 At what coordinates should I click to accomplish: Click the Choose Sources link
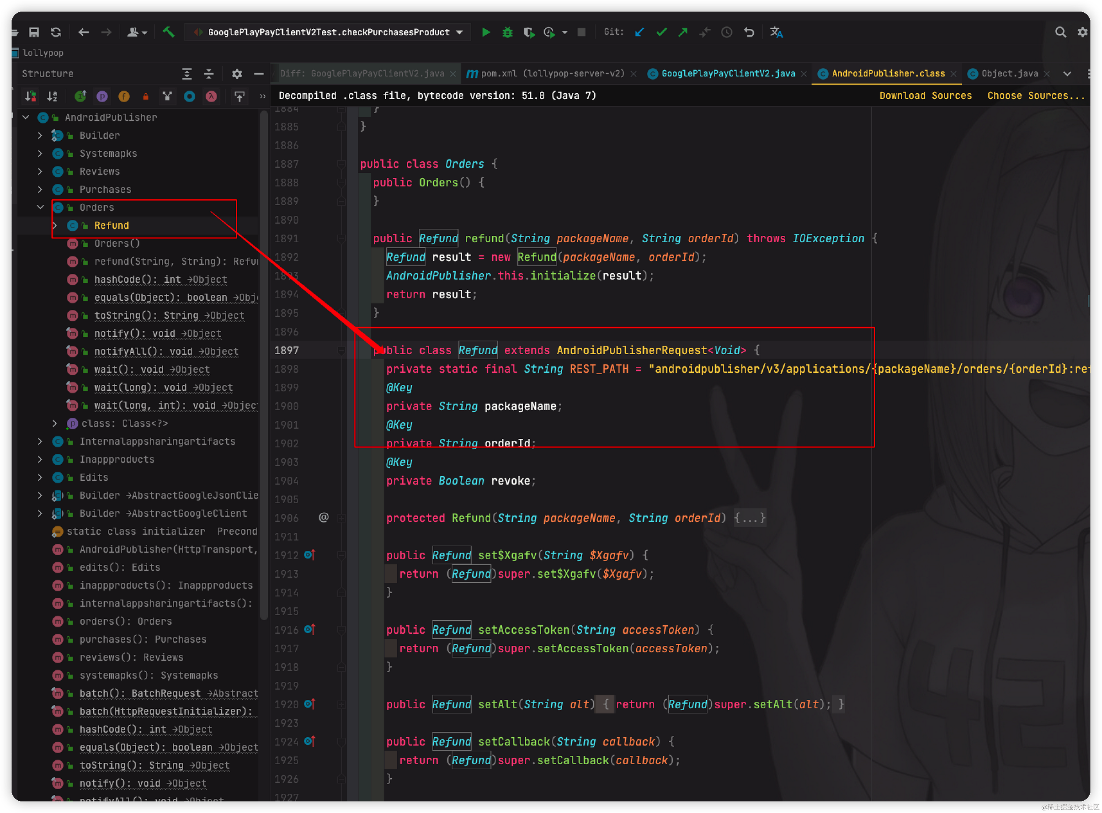coord(1036,96)
